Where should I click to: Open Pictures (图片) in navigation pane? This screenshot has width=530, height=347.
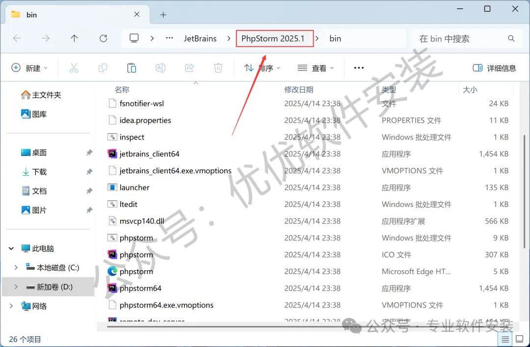pos(34,210)
